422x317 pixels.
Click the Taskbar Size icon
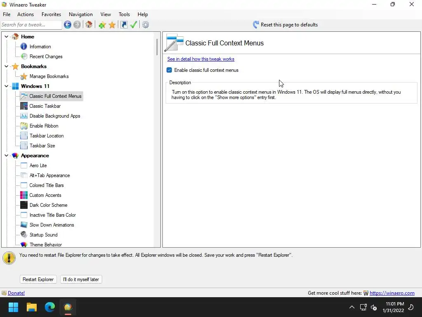click(x=23, y=146)
